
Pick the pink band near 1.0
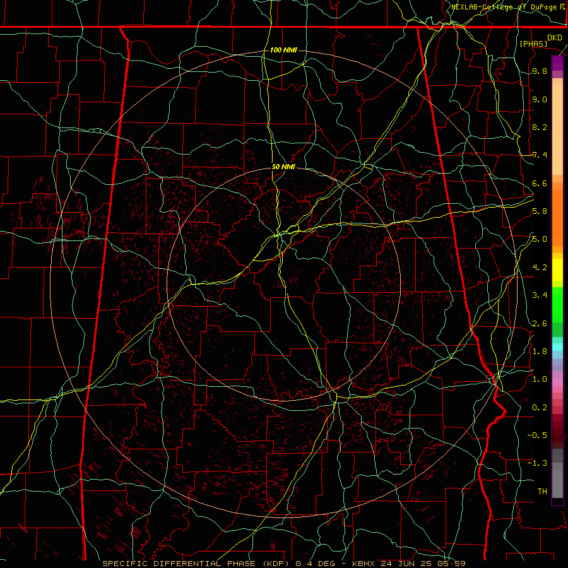tap(557, 382)
